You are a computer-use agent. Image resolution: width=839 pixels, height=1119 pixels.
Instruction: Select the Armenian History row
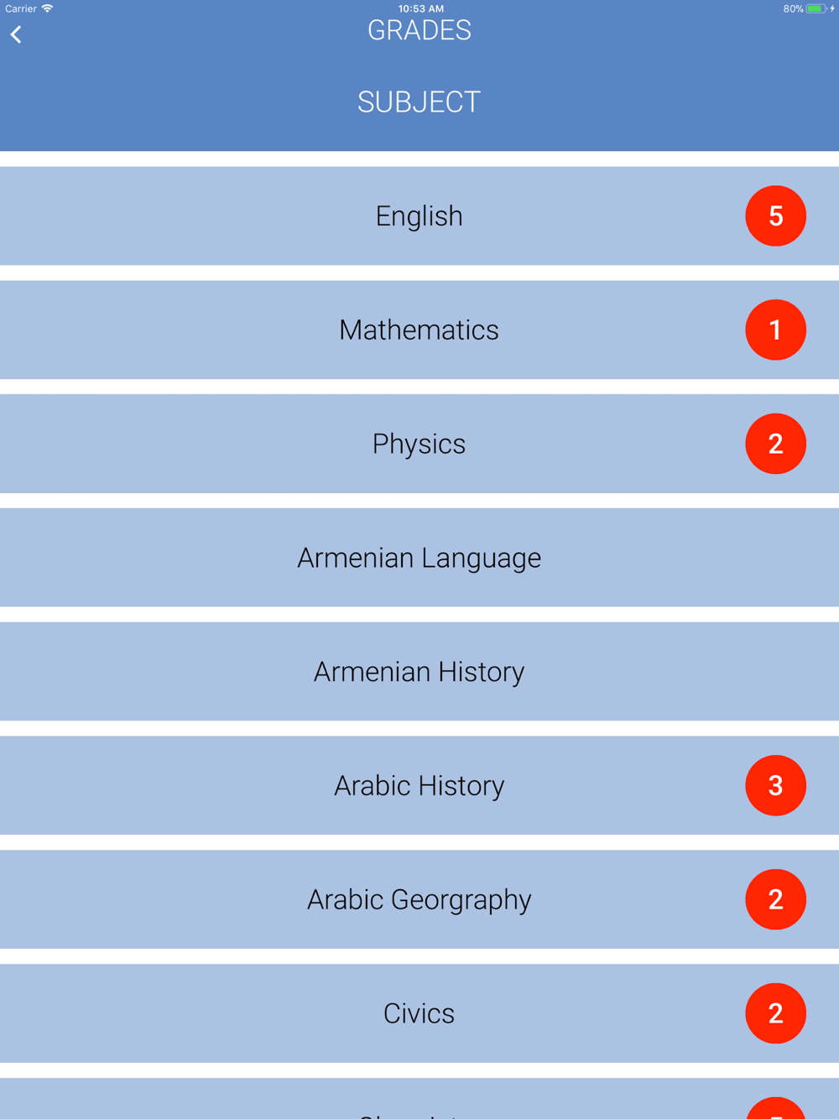[419, 671]
